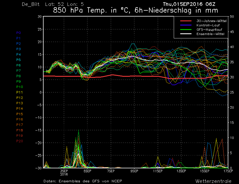The height and width of the screenshot is (184, 239).
Task: Click the 9SEP x-axis label
Action: 134,171
